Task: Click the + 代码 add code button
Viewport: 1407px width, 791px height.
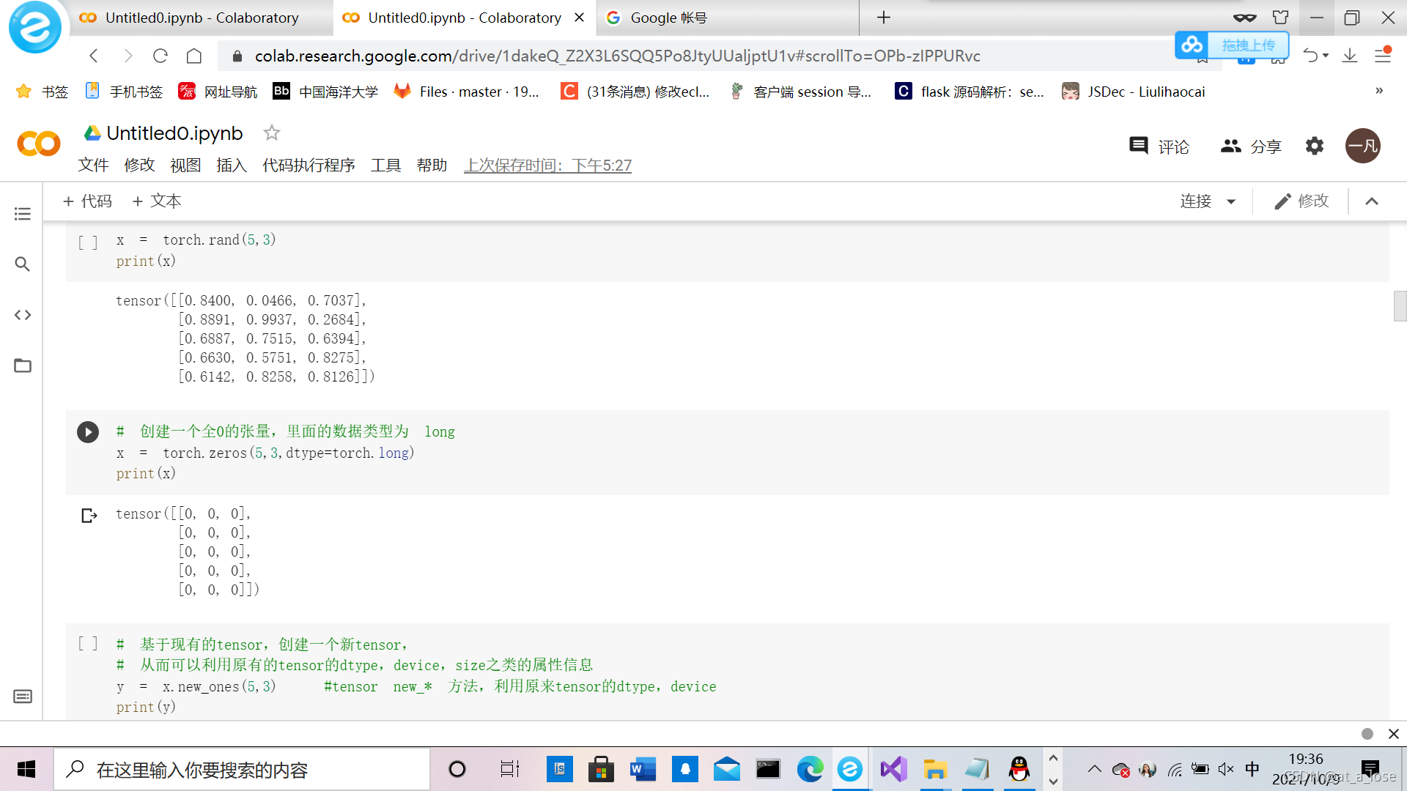Action: coord(87,201)
